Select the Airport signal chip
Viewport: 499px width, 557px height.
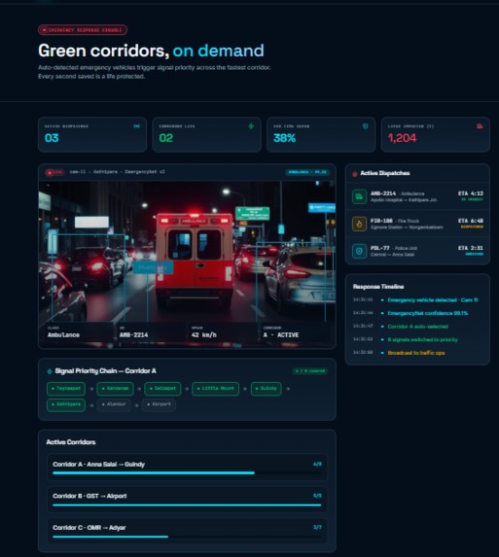click(159, 404)
